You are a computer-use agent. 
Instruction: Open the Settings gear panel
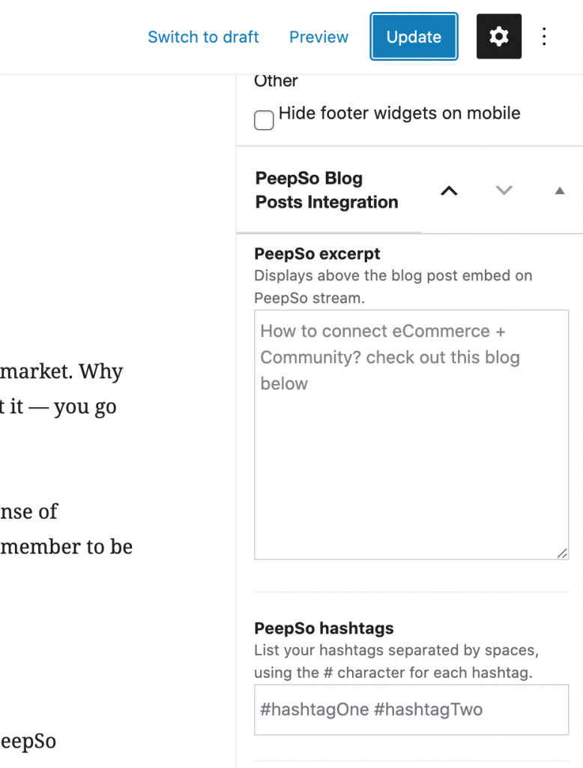(x=499, y=37)
